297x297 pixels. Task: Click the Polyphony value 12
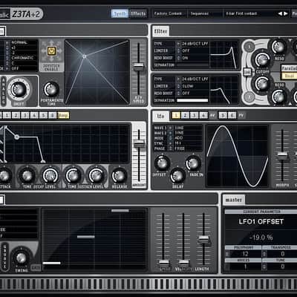tap(245, 254)
